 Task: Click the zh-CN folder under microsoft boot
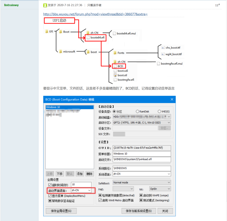point(119,62)
